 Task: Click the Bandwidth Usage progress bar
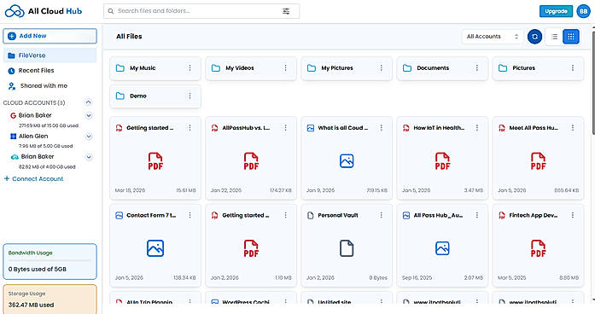50,260
